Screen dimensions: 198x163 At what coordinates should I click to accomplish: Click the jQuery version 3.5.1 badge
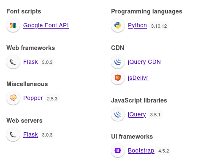pos(155,115)
